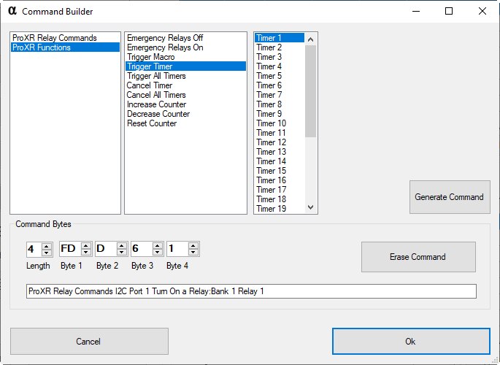The height and width of the screenshot is (365, 500).
Task: Focus the Byte 1 field showing FD
Action: [71, 249]
